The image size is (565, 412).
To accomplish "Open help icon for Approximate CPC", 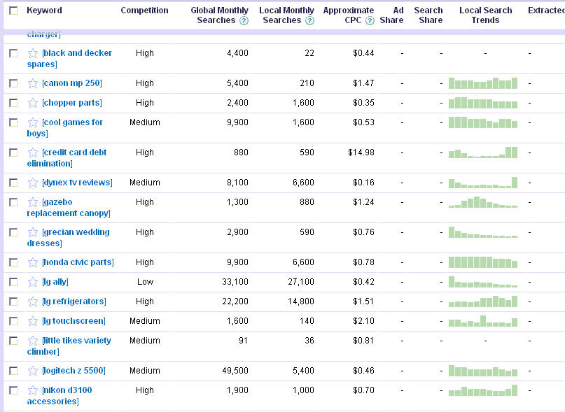I will click(x=370, y=20).
